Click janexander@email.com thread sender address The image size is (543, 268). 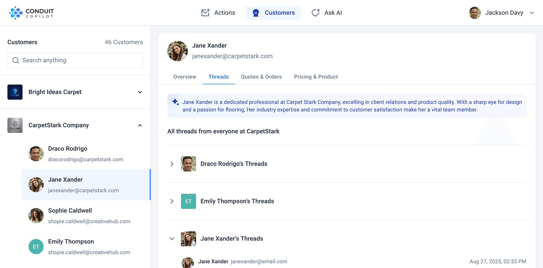(259, 262)
